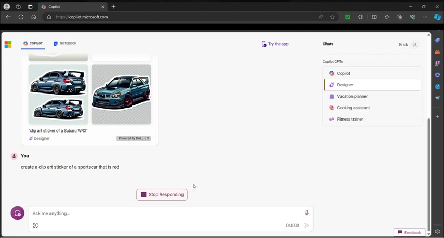
Task: Switch to the Copilot tab
Action: (x=33, y=43)
